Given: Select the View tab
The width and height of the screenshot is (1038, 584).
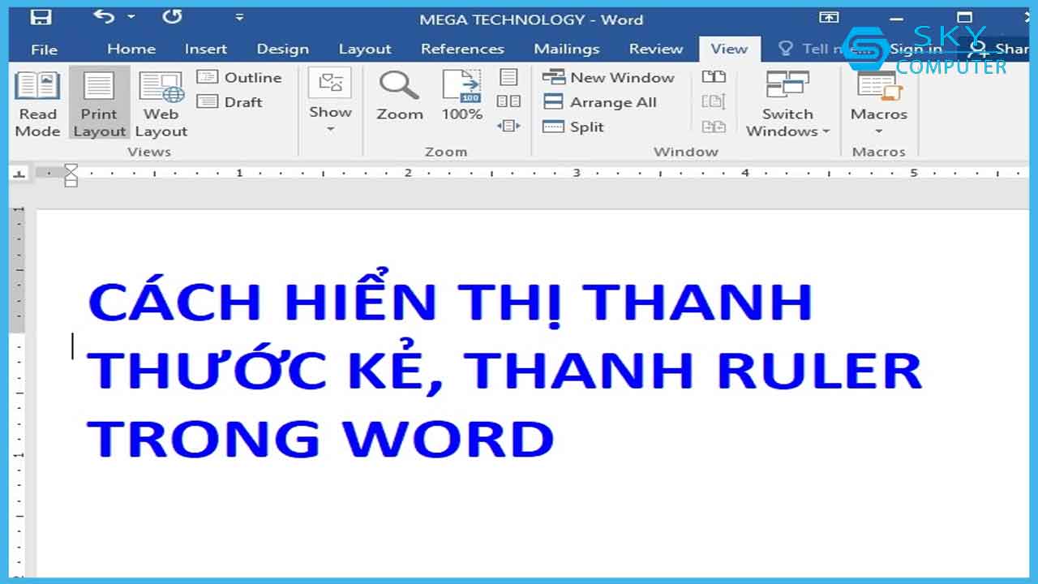Looking at the screenshot, I should 729,49.
